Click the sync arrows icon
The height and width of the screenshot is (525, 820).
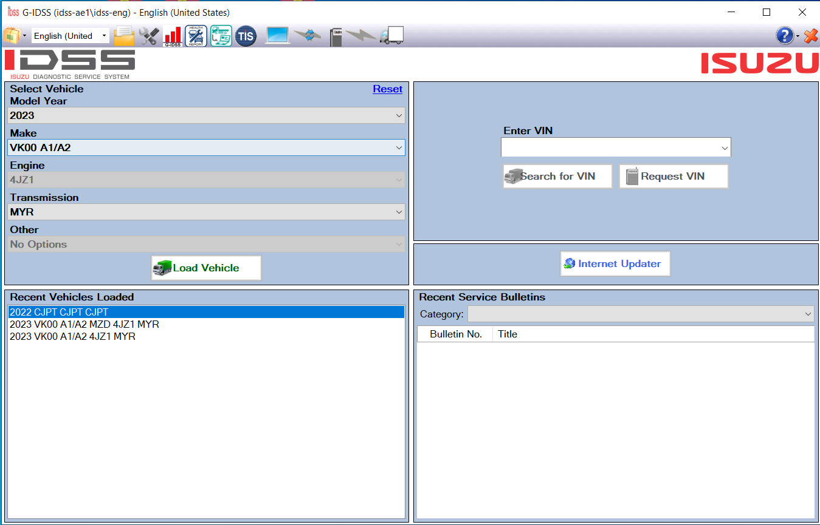point(309,35)
